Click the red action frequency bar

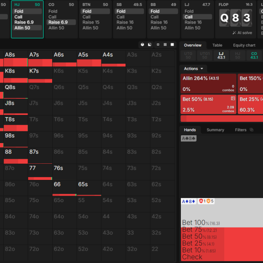[x=222, y=119]
